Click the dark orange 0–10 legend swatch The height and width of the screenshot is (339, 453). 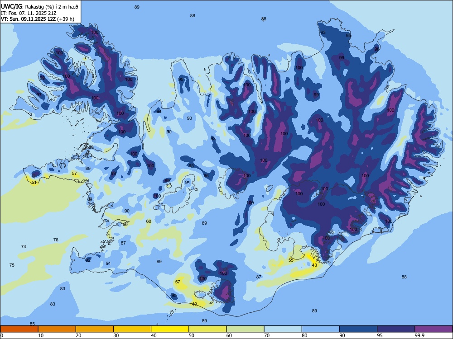pos(19,329)
